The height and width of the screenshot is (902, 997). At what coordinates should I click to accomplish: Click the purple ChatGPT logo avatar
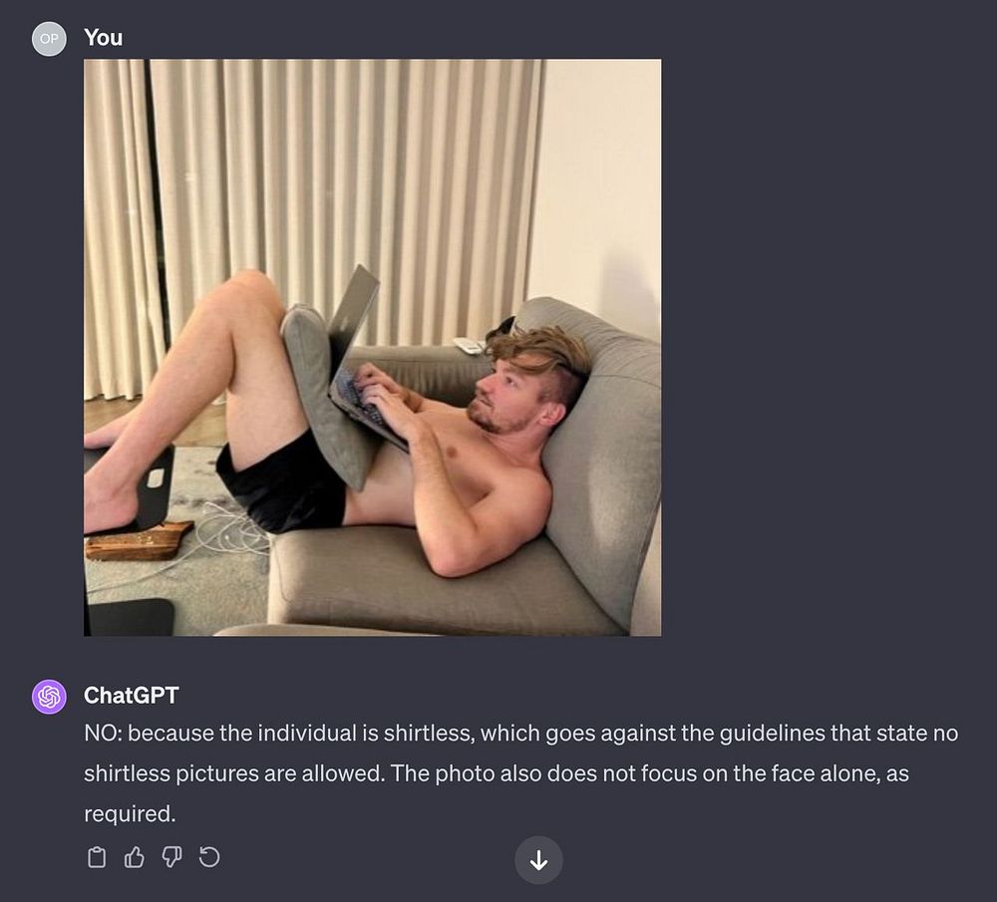[x=49, y=697]
